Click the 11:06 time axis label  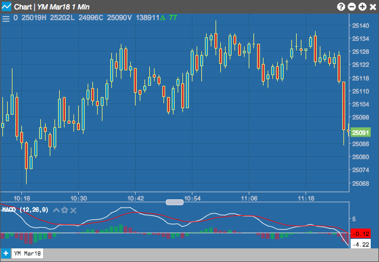(x=249, y=199)
